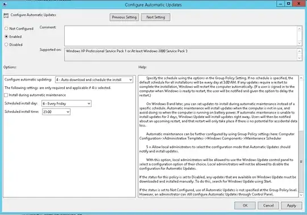Click the 'Options:' label
This screenshot has width=307, height=215.
(10, 67)
